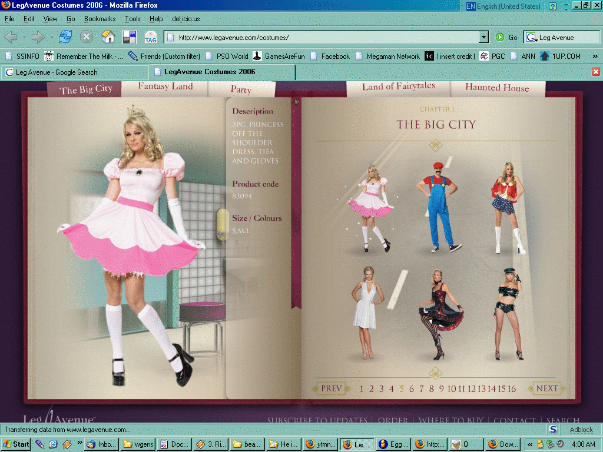Expand the URL address bar dropdown

coord(483,37)
